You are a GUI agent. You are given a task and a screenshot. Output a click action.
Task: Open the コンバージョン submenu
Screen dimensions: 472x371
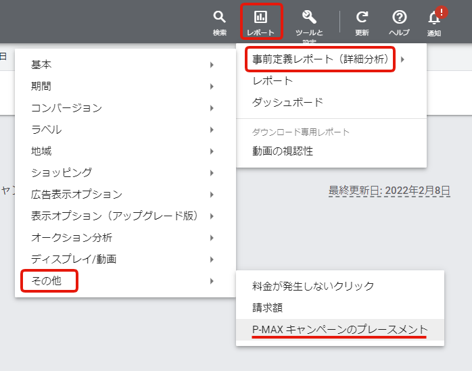pyautogui.click(x=66, y=108)
